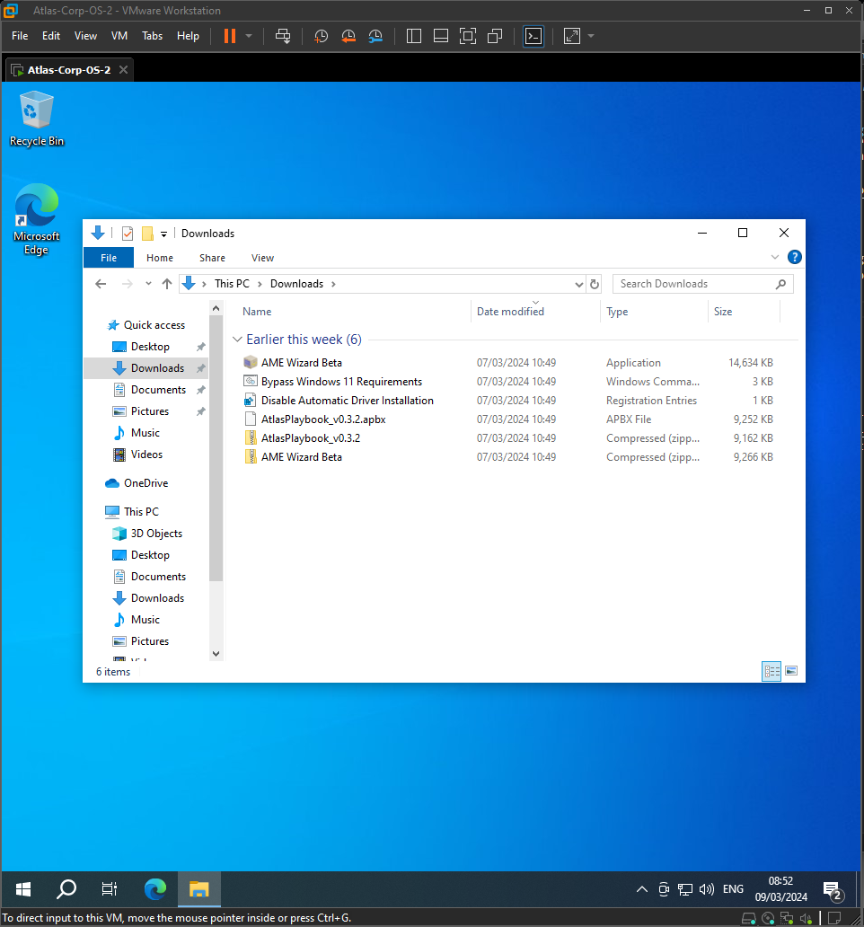Switch to Large icons view layout
This screenshot has width=864, height=927.
click(x=791, y=671)
